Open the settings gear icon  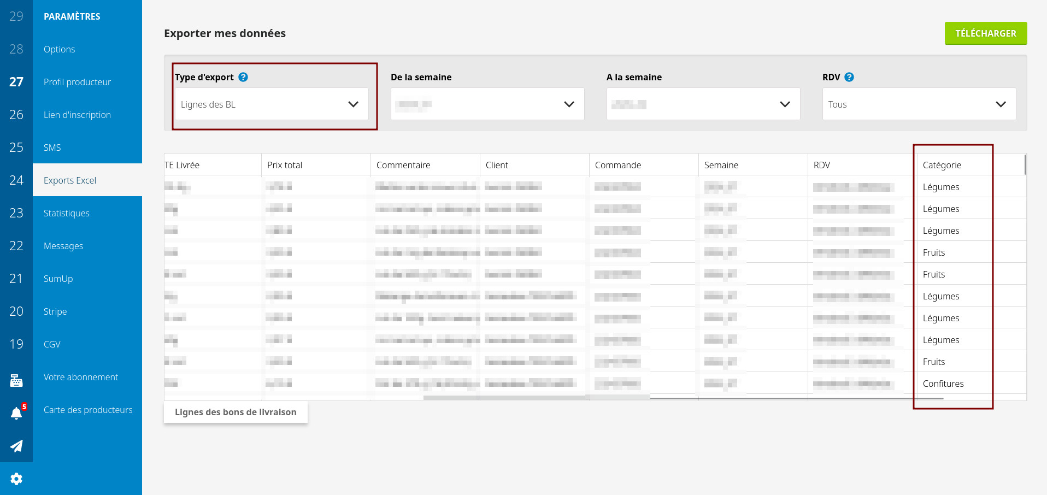[x=16, y=479]
